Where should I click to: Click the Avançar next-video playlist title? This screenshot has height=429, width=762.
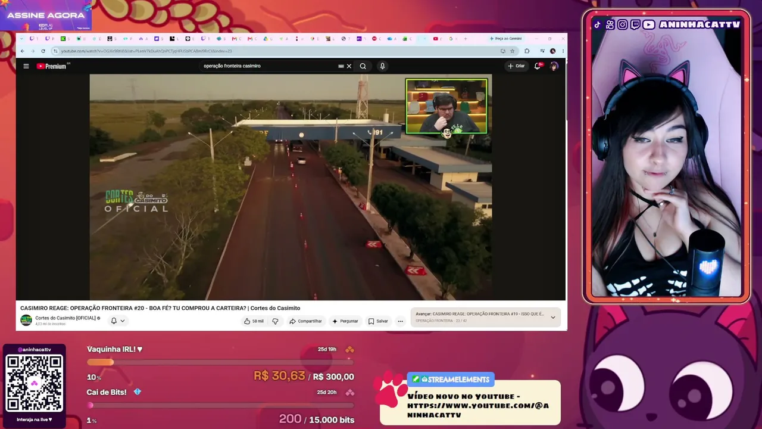(480, 314)
